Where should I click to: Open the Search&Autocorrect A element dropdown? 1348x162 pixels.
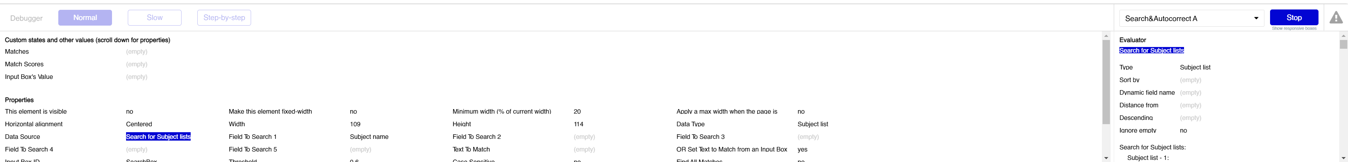tap(1188, 18)
